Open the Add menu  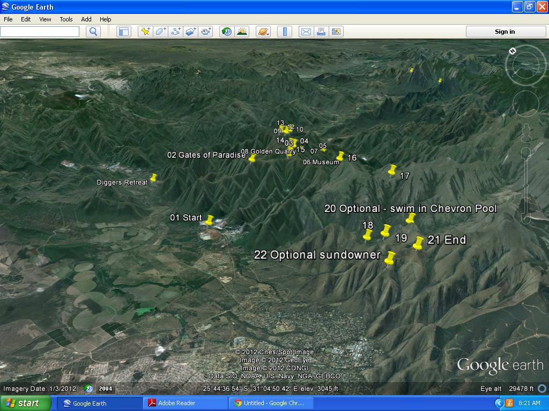[x=86, y=19]
